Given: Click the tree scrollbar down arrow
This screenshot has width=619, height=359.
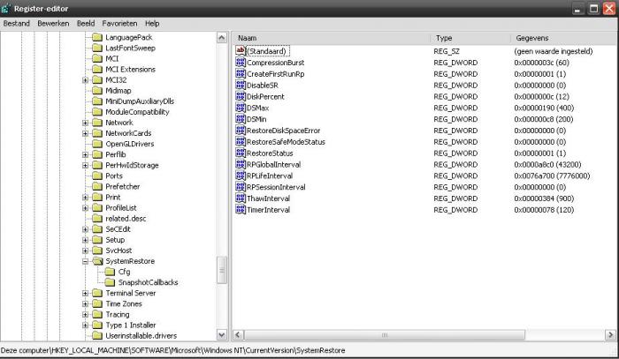Looking at the screenshot, I should point(222,335).
